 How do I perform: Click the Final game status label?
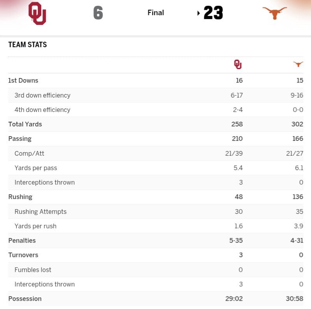(x=156, y=13)
